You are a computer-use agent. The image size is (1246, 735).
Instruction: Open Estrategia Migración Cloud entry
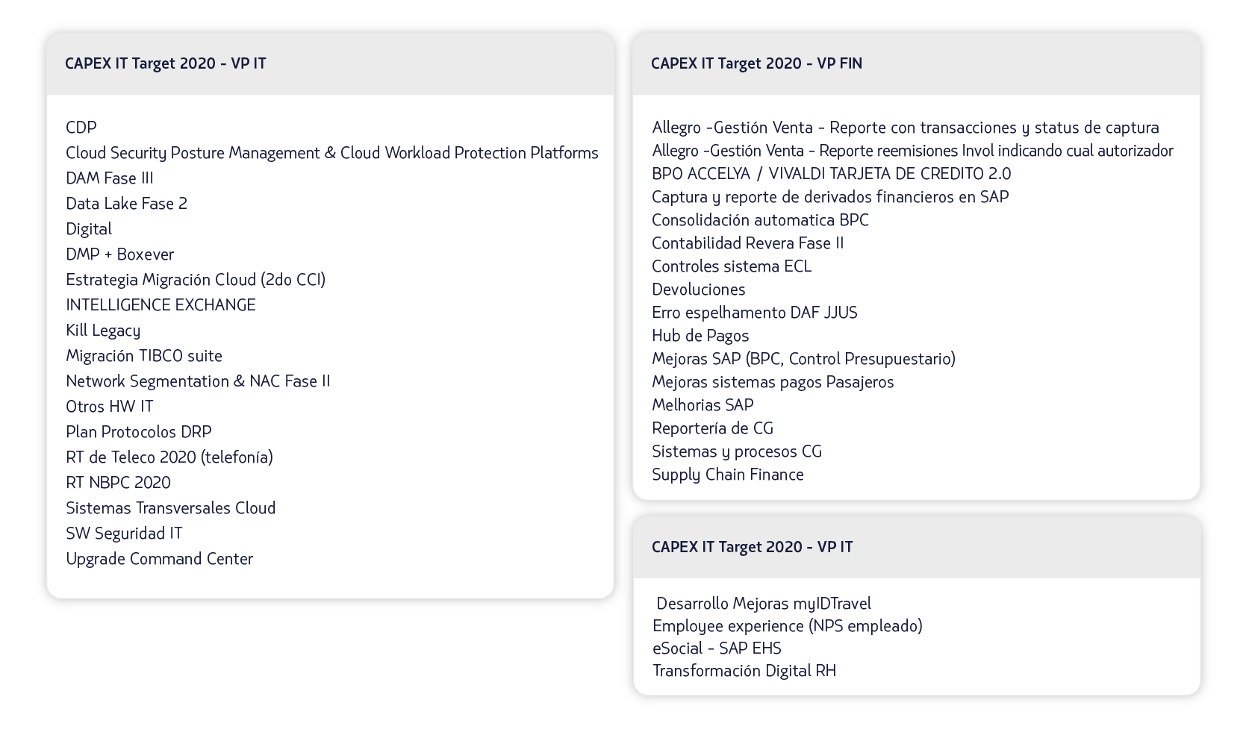point(196,280)
